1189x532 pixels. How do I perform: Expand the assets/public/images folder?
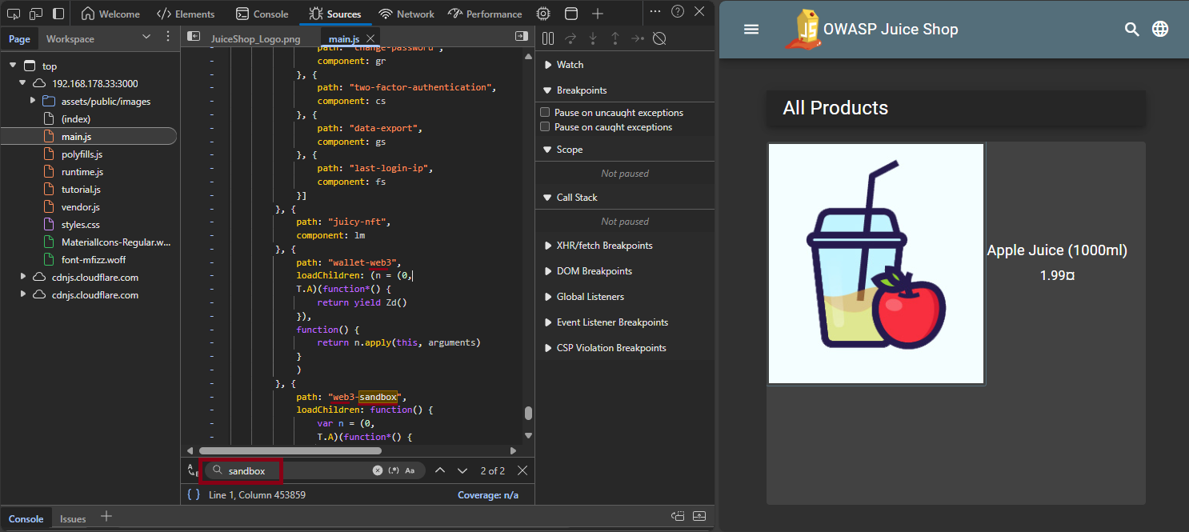32,101
